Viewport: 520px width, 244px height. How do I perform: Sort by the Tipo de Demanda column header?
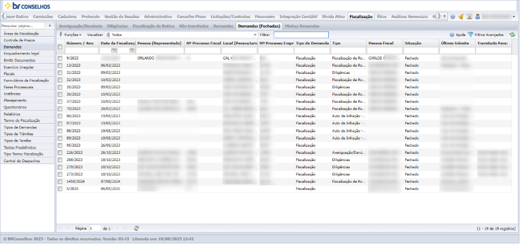click(x=312, y=43)
